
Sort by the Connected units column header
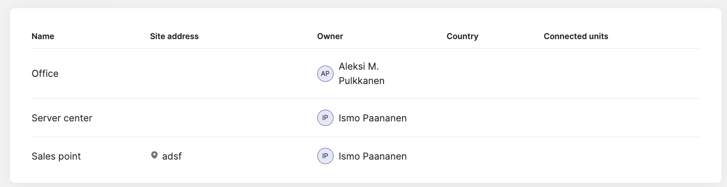point(576,36)
